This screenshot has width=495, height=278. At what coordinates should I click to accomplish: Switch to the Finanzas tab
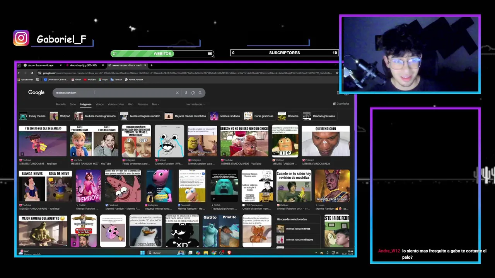click(x=142, y=104)
